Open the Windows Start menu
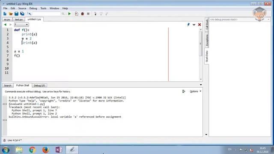 tap(6, 150)
